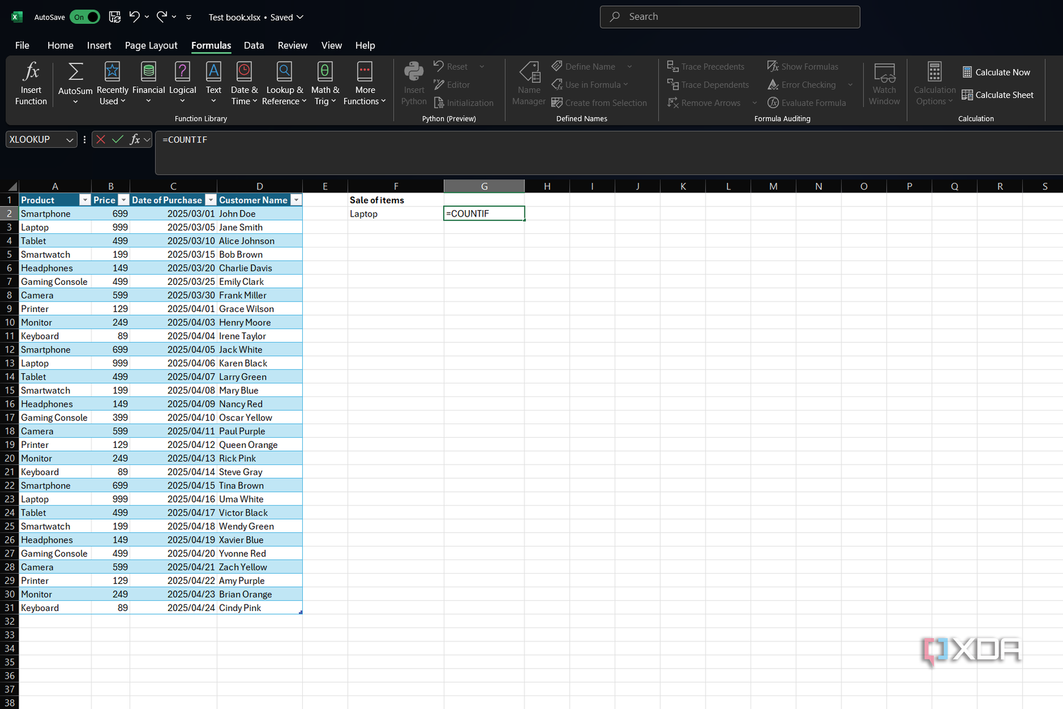Switch to the Data tab
This screenshot has height=709, width=1063.
point(254,45)
